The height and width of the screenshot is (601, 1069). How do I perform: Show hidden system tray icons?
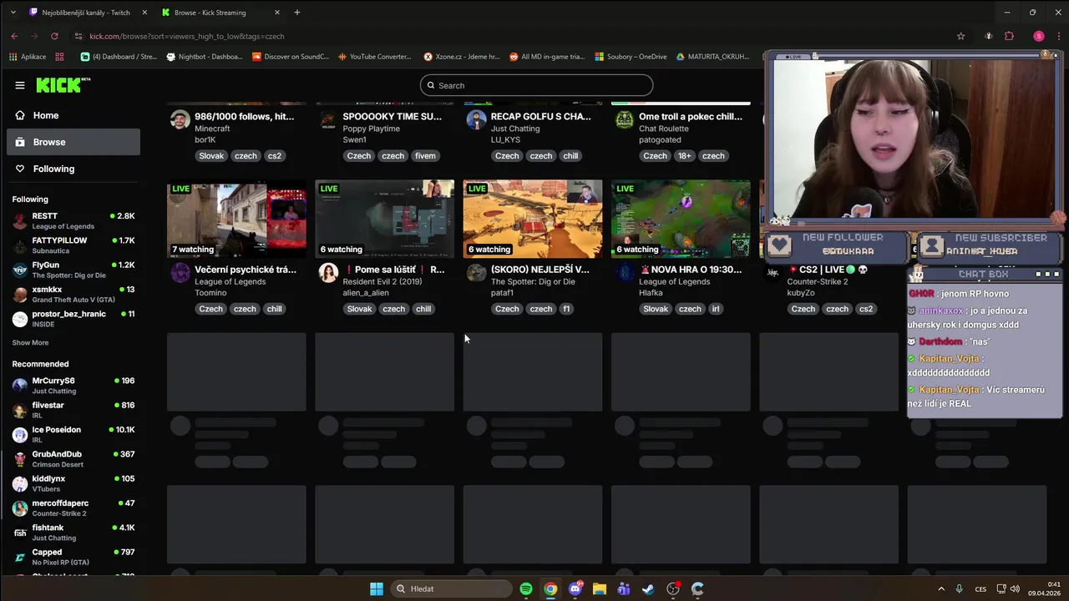pyautogui.click(x=941, y=588)
